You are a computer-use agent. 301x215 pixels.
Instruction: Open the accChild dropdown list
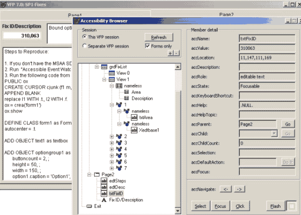[274, 133]
